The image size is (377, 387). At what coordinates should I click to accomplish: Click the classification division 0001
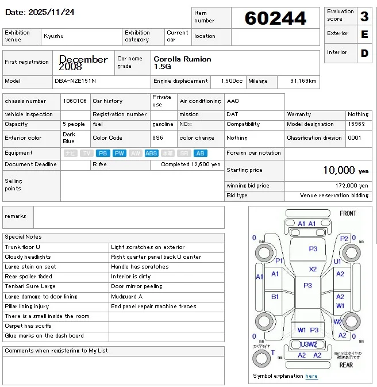(355, 137)
